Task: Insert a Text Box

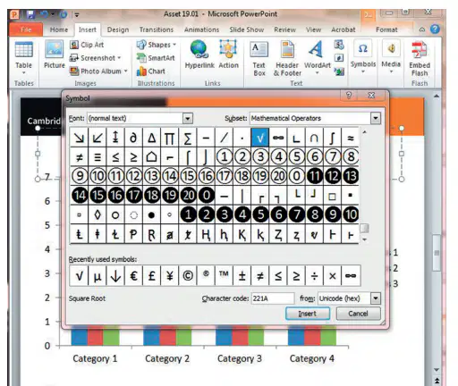Action: (259, 59)
